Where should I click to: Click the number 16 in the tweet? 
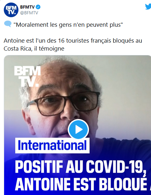(x=61, y=41)
